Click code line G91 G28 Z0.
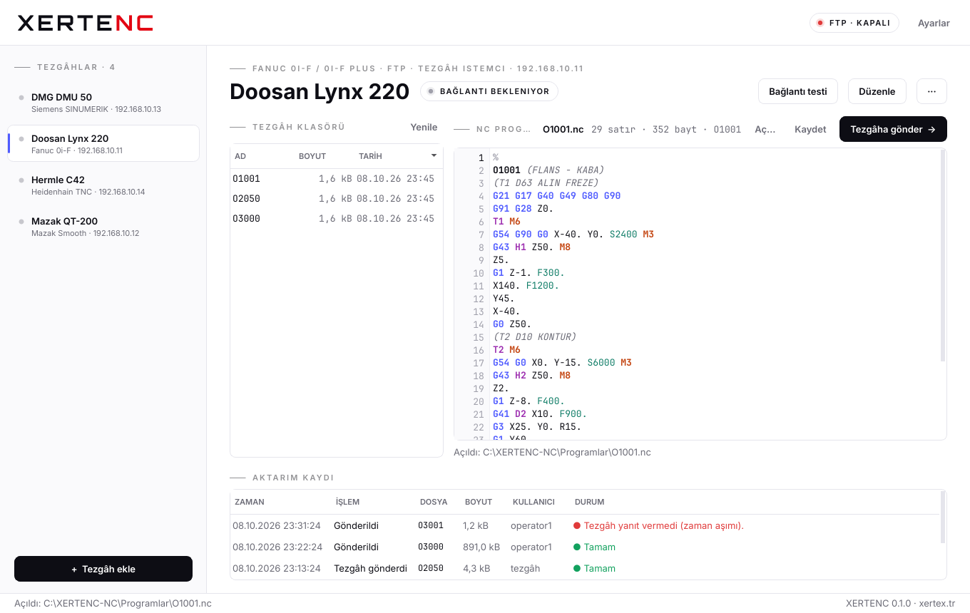Image resolution: width=970 pixels, height=613 pixels. click(x=524, y=209)
